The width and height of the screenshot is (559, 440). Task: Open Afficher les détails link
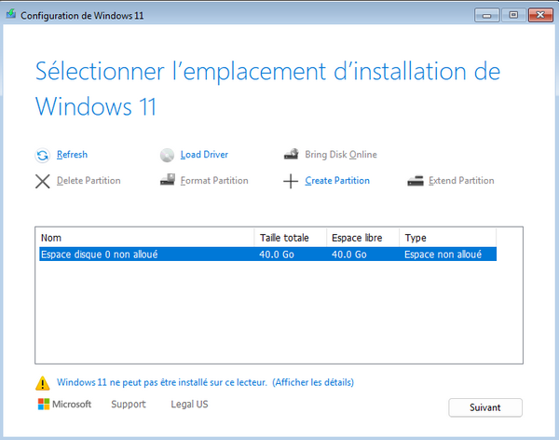[313, 382]
